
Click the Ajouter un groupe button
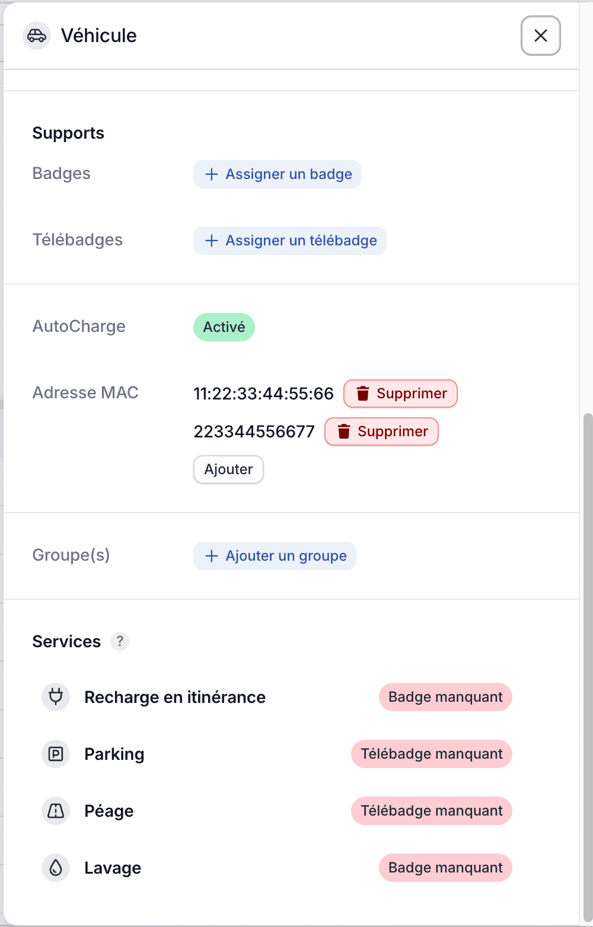tap(275, 556)
